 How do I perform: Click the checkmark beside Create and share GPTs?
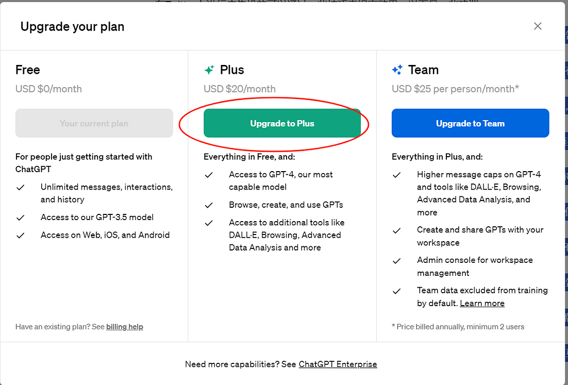coord(397,230)
